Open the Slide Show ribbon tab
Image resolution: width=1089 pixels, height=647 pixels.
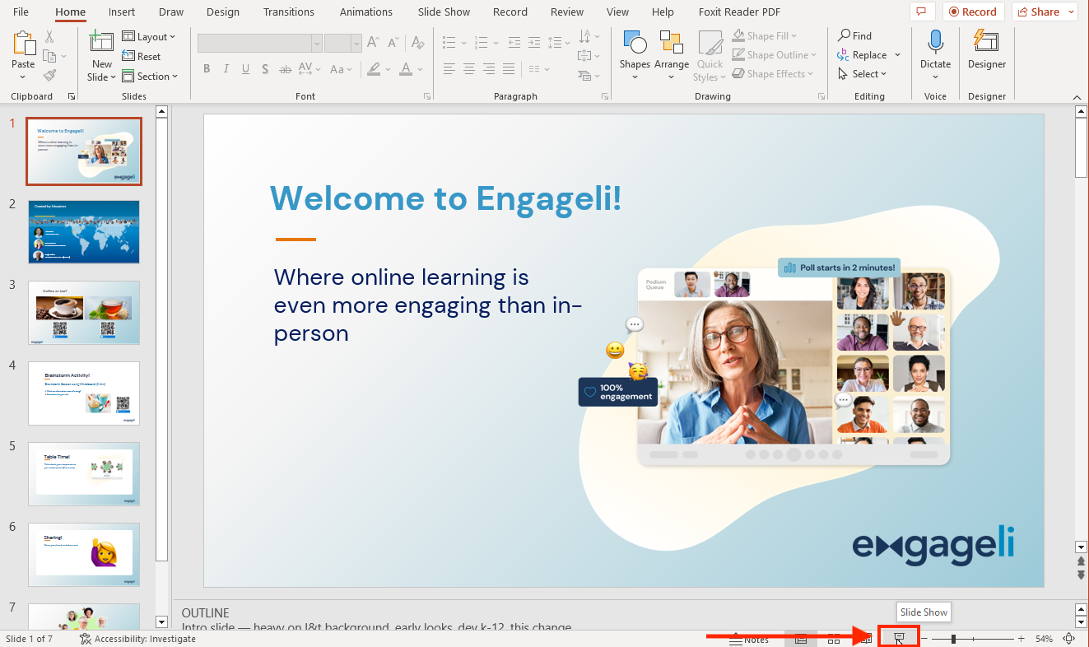point(443,12)
